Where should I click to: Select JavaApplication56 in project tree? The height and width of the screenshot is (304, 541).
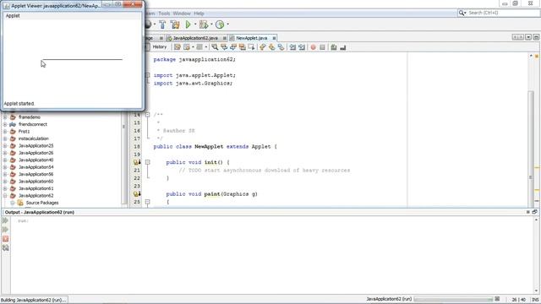tap(36, 175)
